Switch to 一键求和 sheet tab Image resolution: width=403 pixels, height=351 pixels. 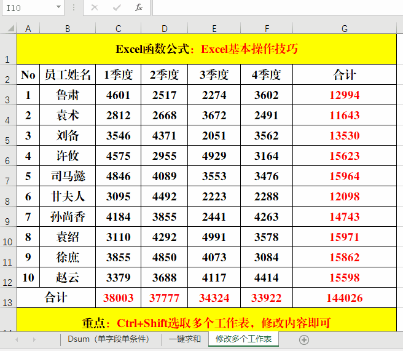pyautogui.click(x=185, y=339)
